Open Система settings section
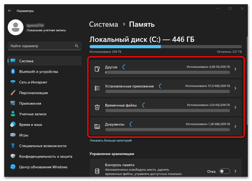 45,61
